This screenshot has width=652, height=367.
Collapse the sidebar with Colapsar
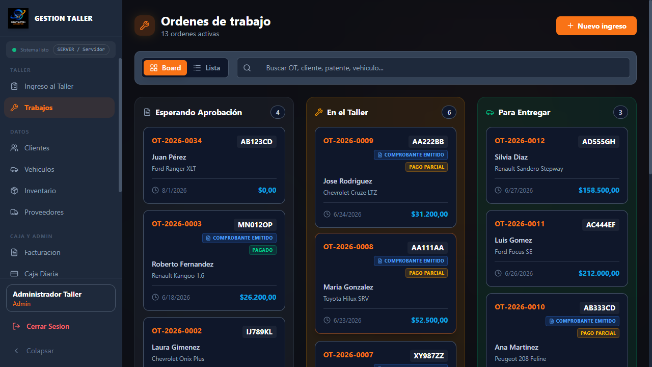point(35,351)
